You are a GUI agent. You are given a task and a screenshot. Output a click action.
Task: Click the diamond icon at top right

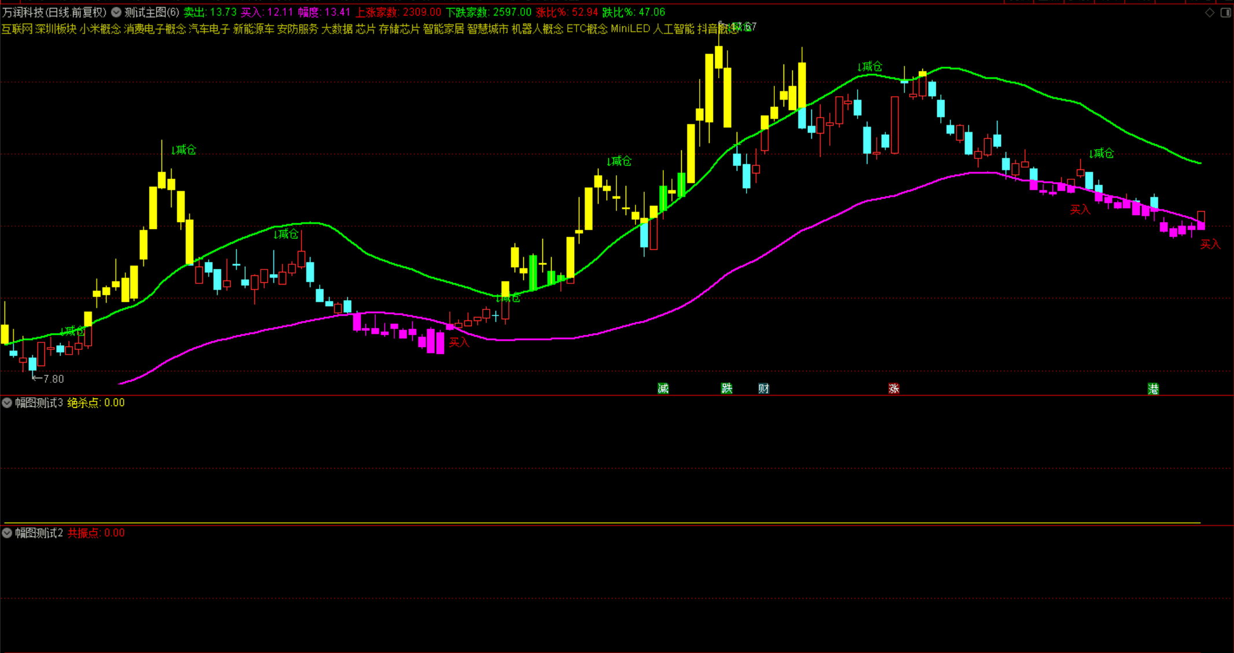(1210, 13)
